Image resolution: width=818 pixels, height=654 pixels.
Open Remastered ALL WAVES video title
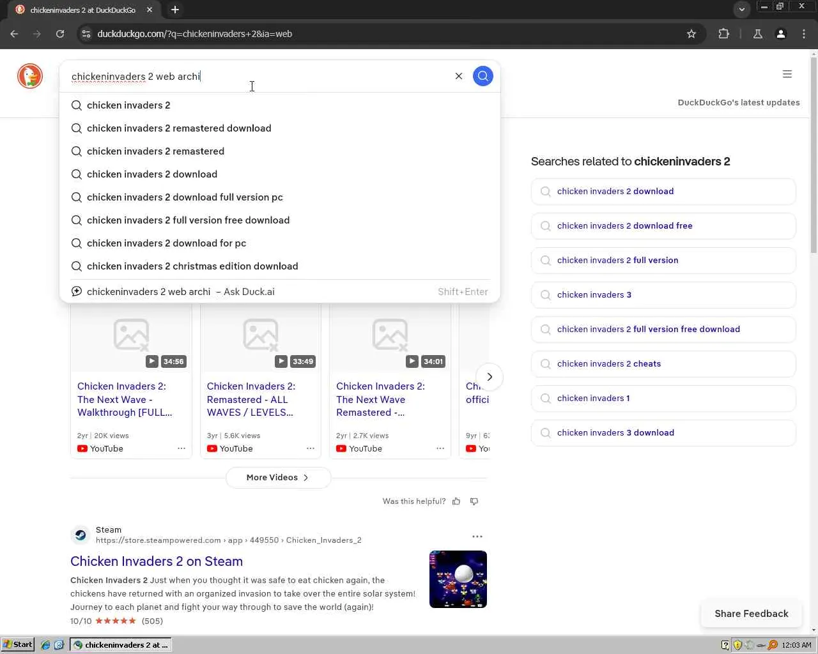251,399
